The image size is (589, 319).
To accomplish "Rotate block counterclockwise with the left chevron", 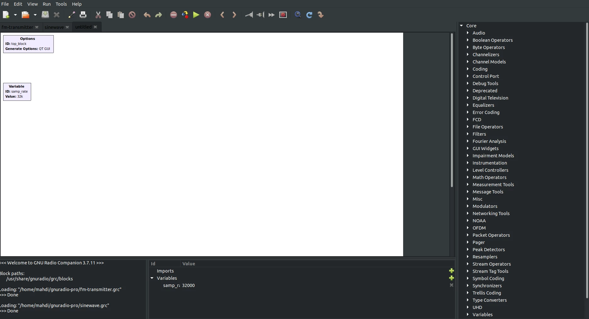I will [222, 15].
